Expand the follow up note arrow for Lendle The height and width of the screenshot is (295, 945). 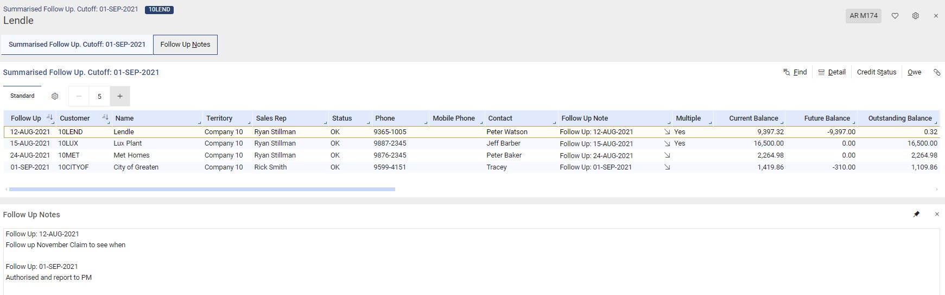click(x=667, y=132)
